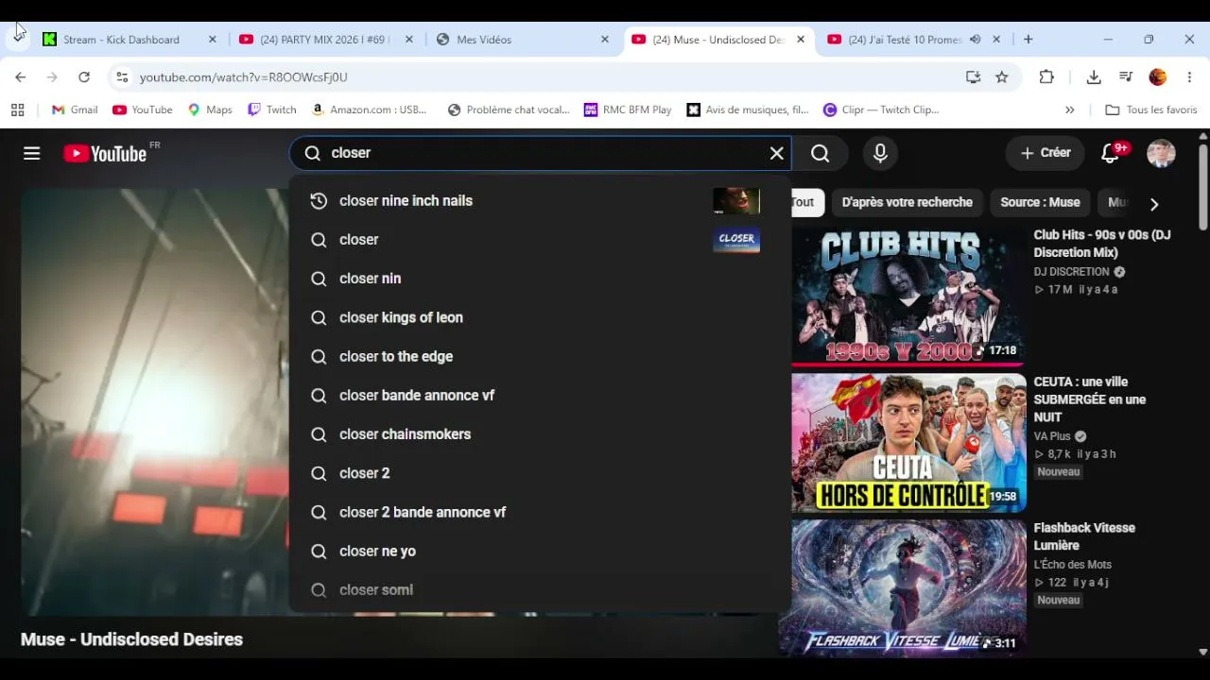Select the Source : Muse chip
Image resolution: width=1210 pixels, height=680 pixels.
pos(1040,202)
